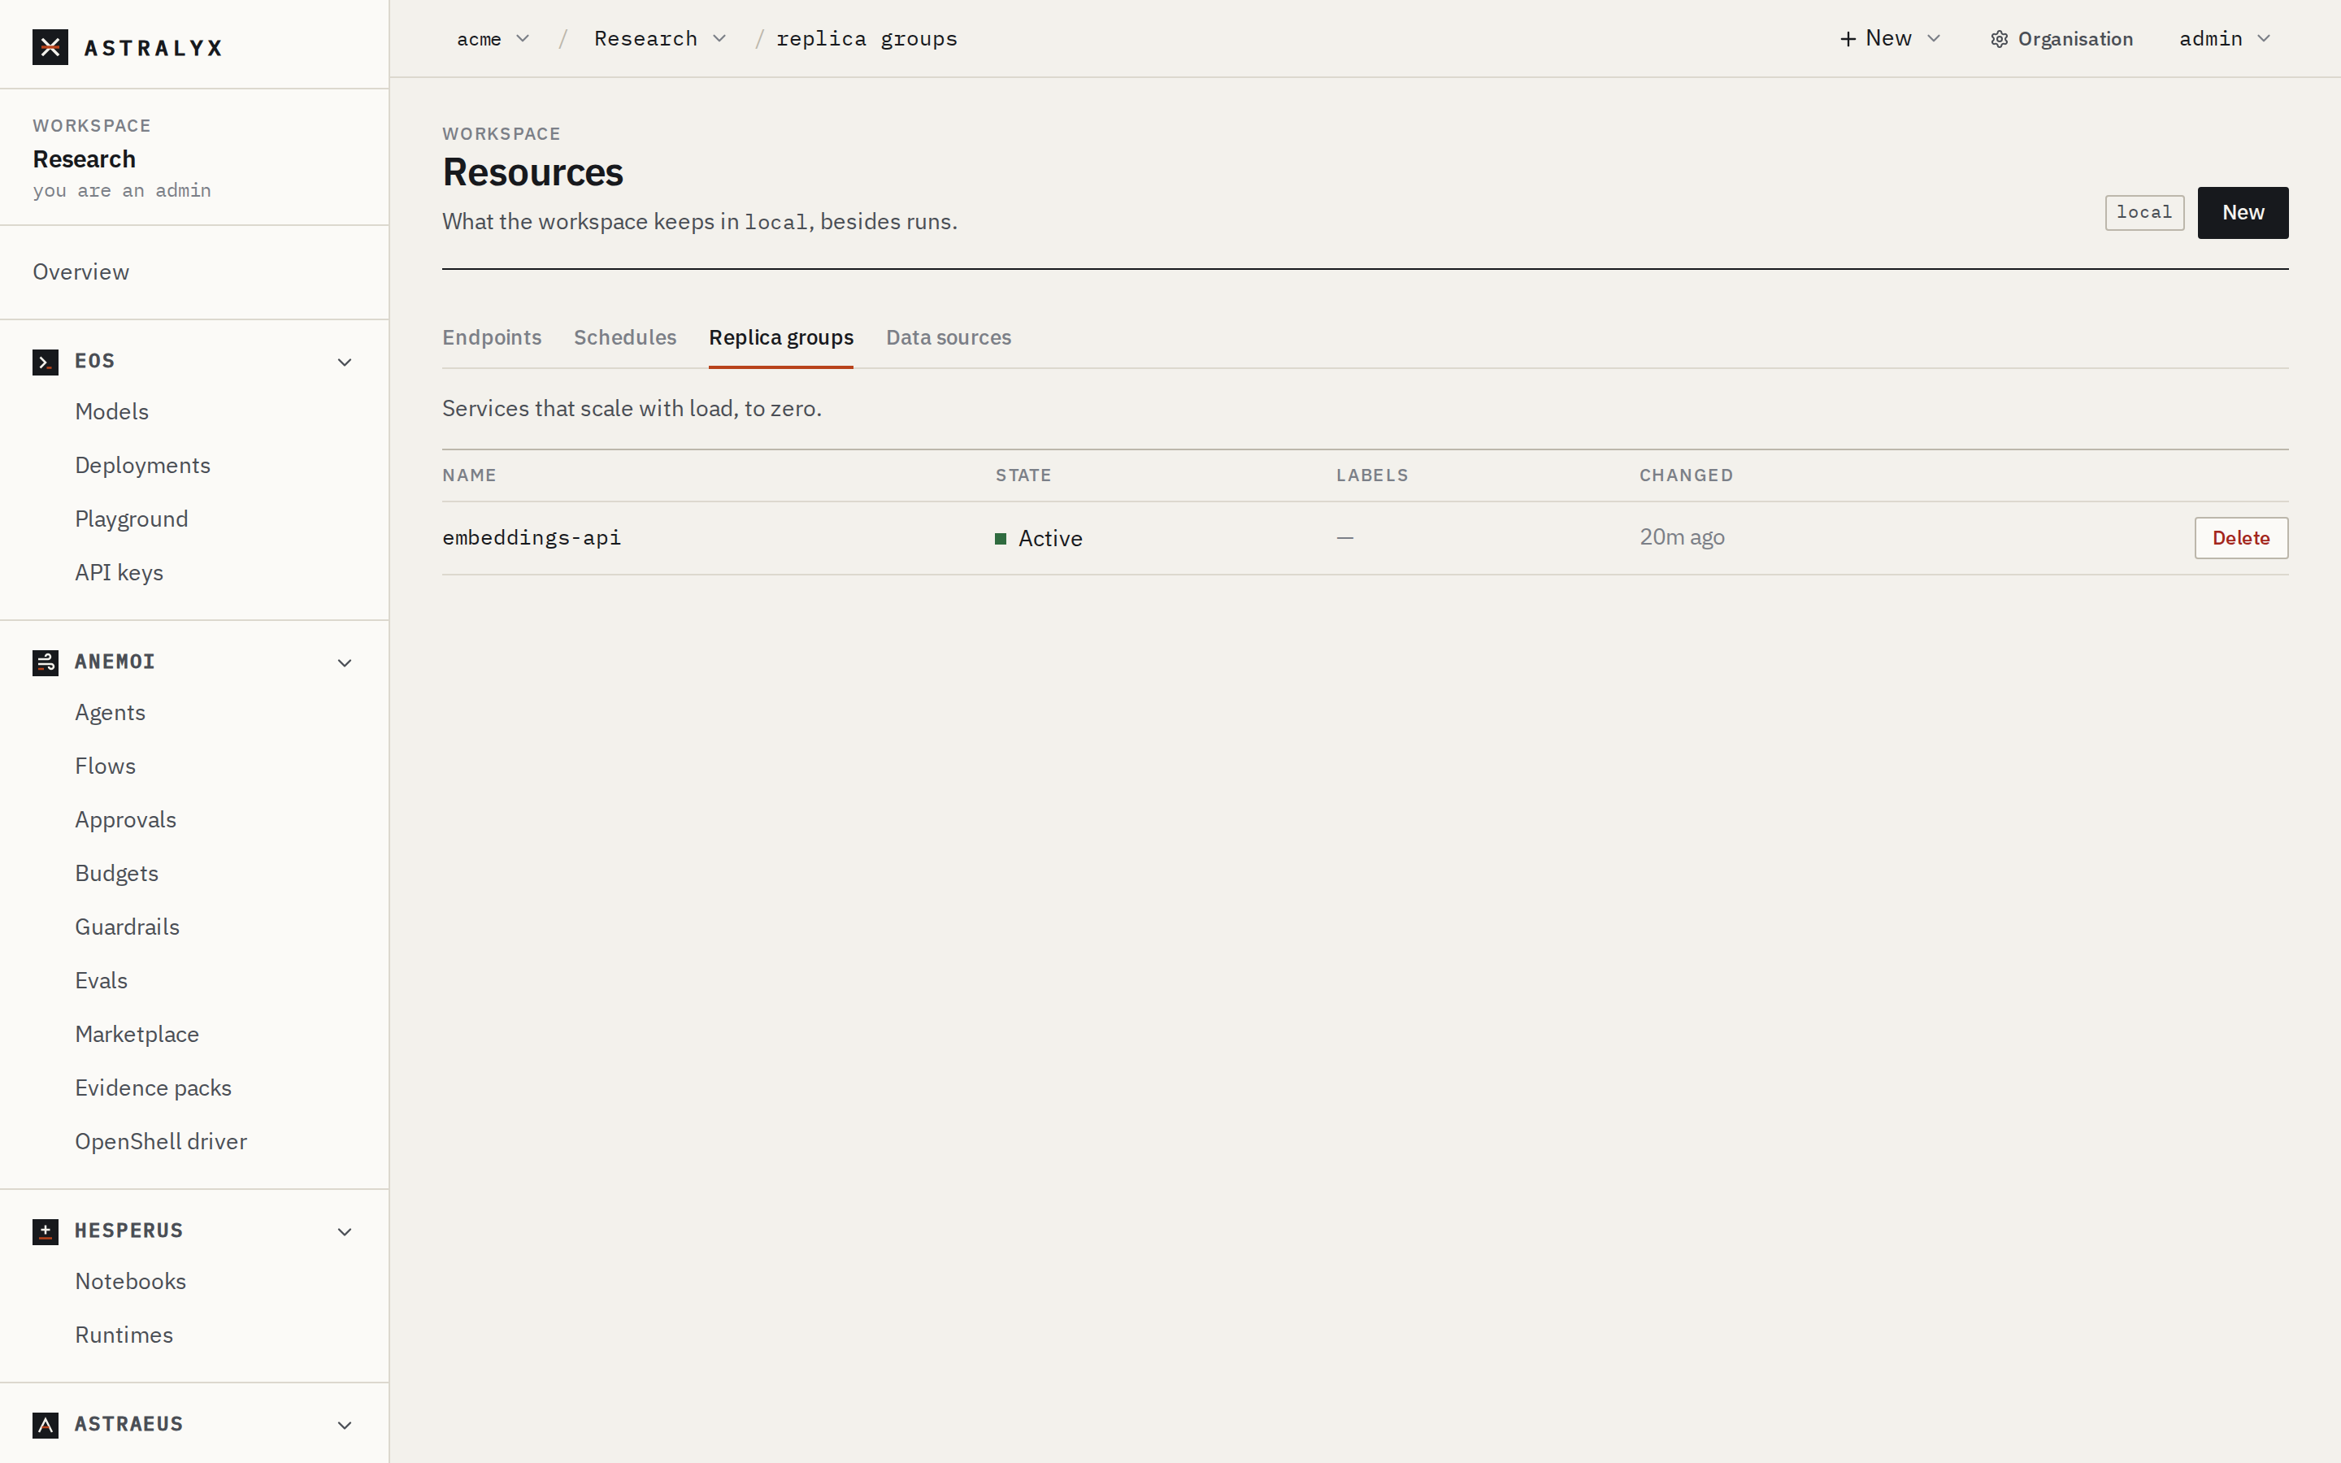The height and width of the screenshot is (1463, 2341).
Task: Open Models in the sidebar
Action: 112,412
